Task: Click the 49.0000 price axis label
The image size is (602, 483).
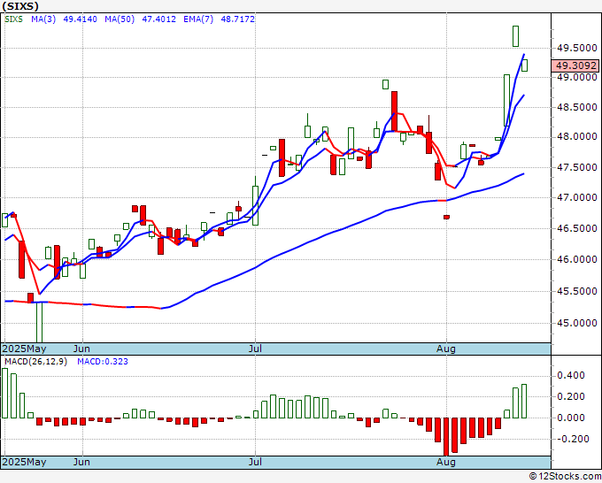Action: tap(577, 78)
